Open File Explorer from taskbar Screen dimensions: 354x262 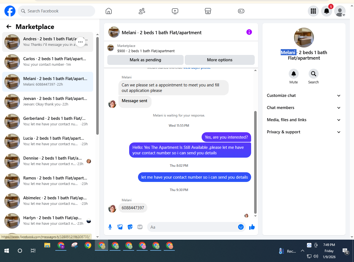point(47,245)
